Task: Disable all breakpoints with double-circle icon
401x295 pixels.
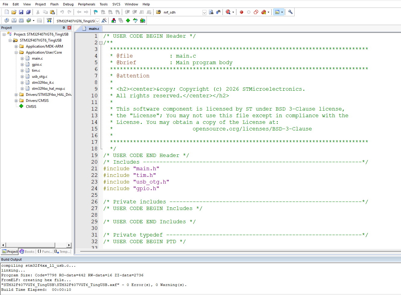Action: [256, 12]
